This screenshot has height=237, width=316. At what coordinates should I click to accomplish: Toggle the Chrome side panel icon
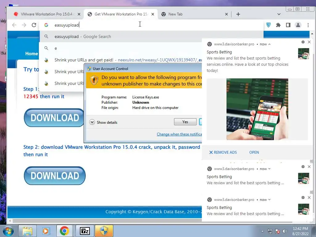(x=288, y=25)
